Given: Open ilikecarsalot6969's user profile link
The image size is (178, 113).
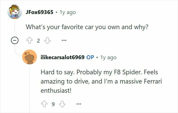Looking at the screenshot, I should [x=63, y=57].
